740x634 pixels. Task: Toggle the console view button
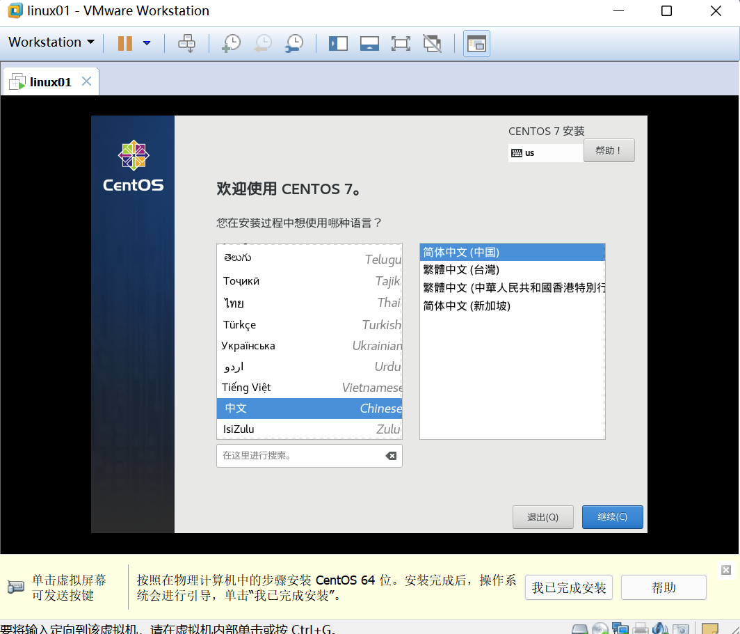coord(476,43)
